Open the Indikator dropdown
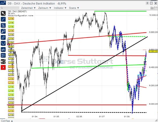 tap(60, 8)
